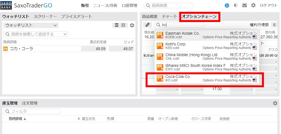Select China Mobile (Hong Kong) Ltd result
Screen dimensions: 281x134
point(207,57)
